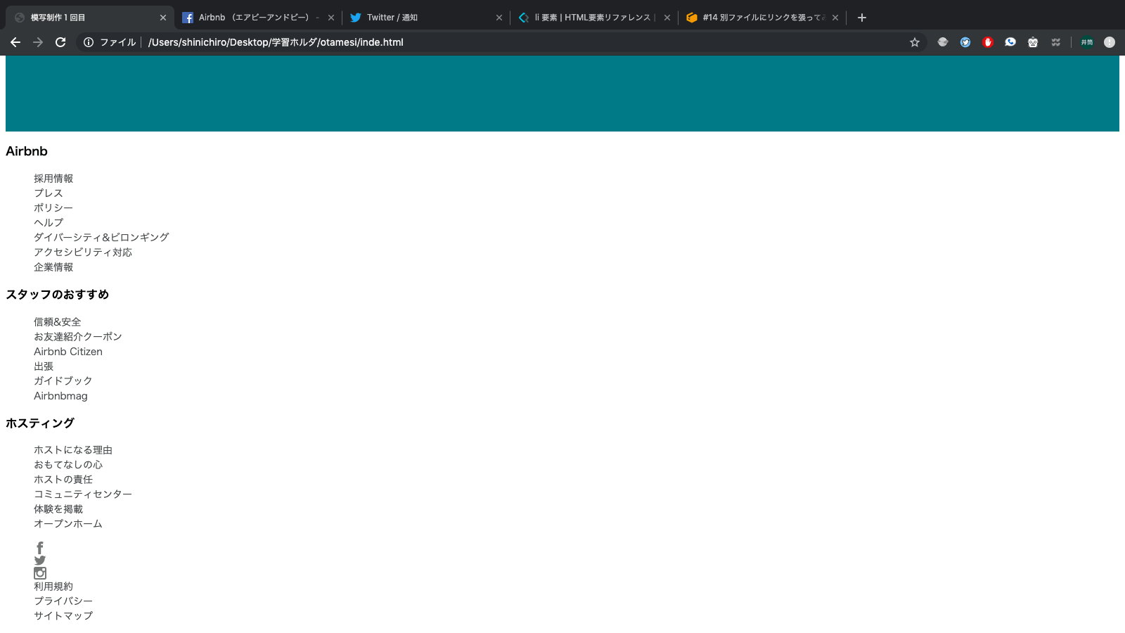Open the red stop-hand blocker extension
Viewport: 1125px width, 633px height.
988,42
